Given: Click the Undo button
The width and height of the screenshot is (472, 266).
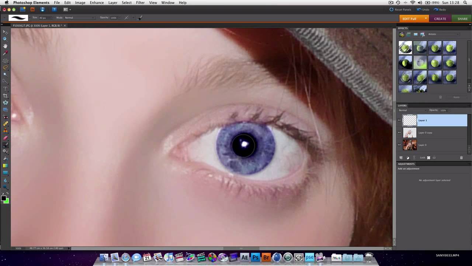Looking at the screenshot, I should tap(423, 10).
